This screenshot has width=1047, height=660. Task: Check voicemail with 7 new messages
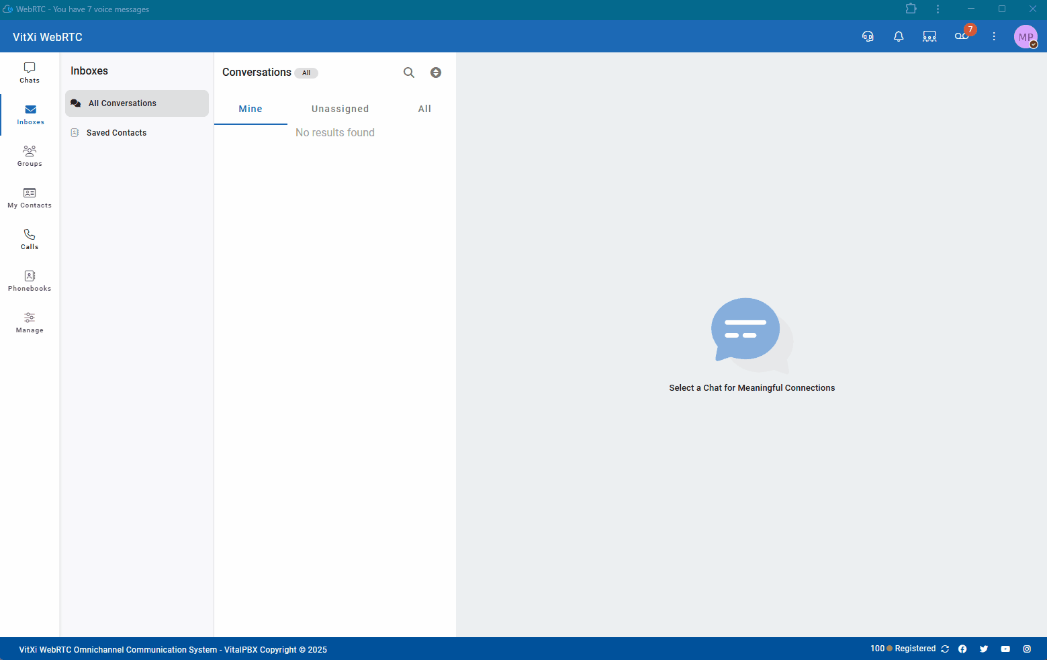coord(962,36)
